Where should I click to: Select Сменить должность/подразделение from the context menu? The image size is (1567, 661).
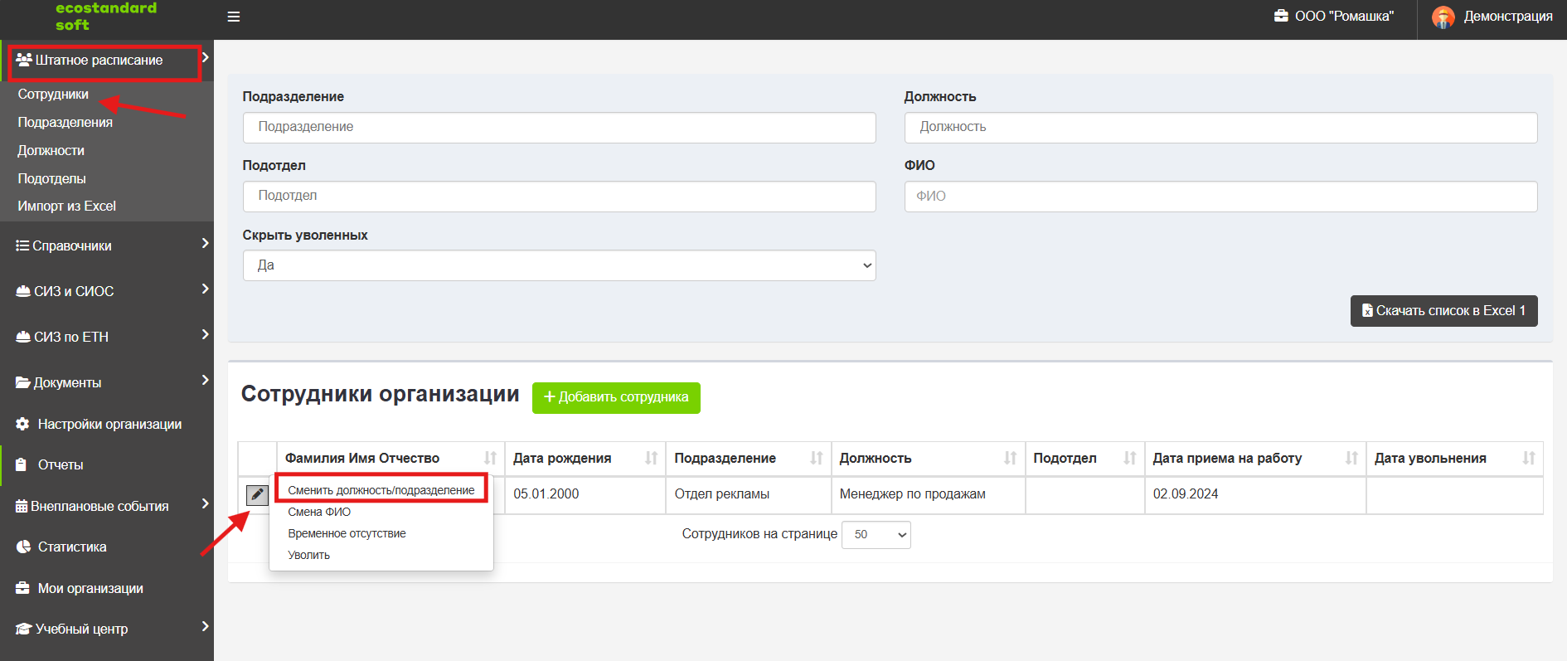pos(381,490)
